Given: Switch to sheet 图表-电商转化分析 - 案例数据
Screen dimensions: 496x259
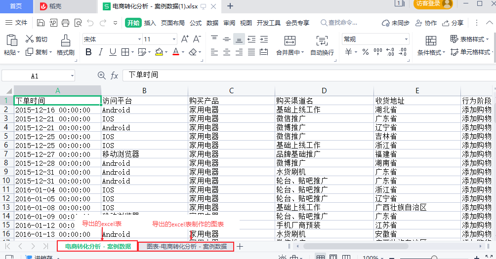Looking at the screenshot, I should pos(187,246).
